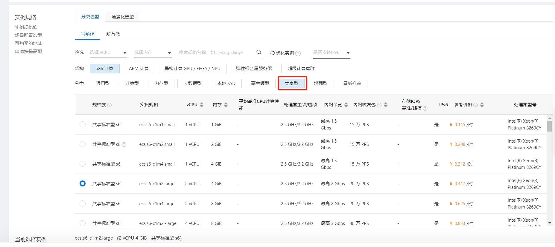
Task: Switch to 所有代 tab
Action: pyautogui.click(x=113, y=34)
